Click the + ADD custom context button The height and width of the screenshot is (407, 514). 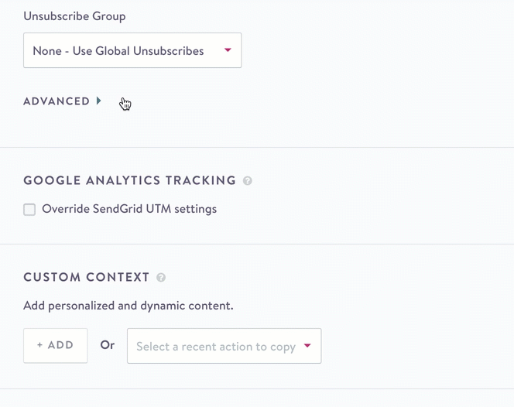[x=56, y=346]
